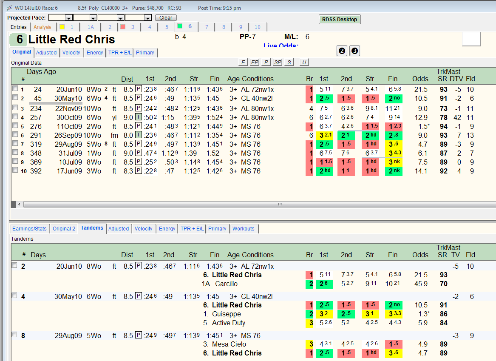Click the red Br cell in line 1

point(309,90)
